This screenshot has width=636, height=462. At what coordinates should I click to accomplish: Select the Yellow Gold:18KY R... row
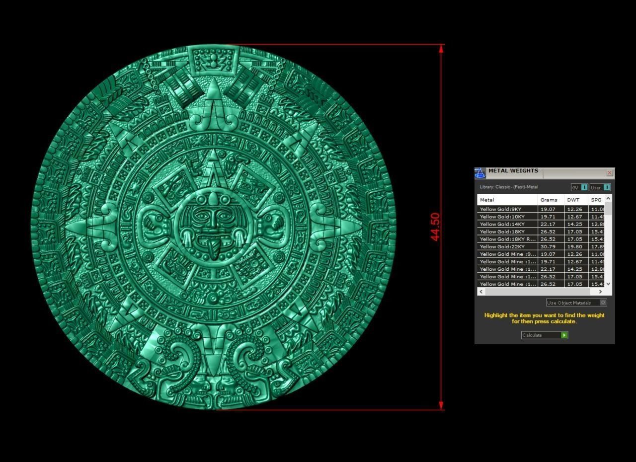pos(541,239)
